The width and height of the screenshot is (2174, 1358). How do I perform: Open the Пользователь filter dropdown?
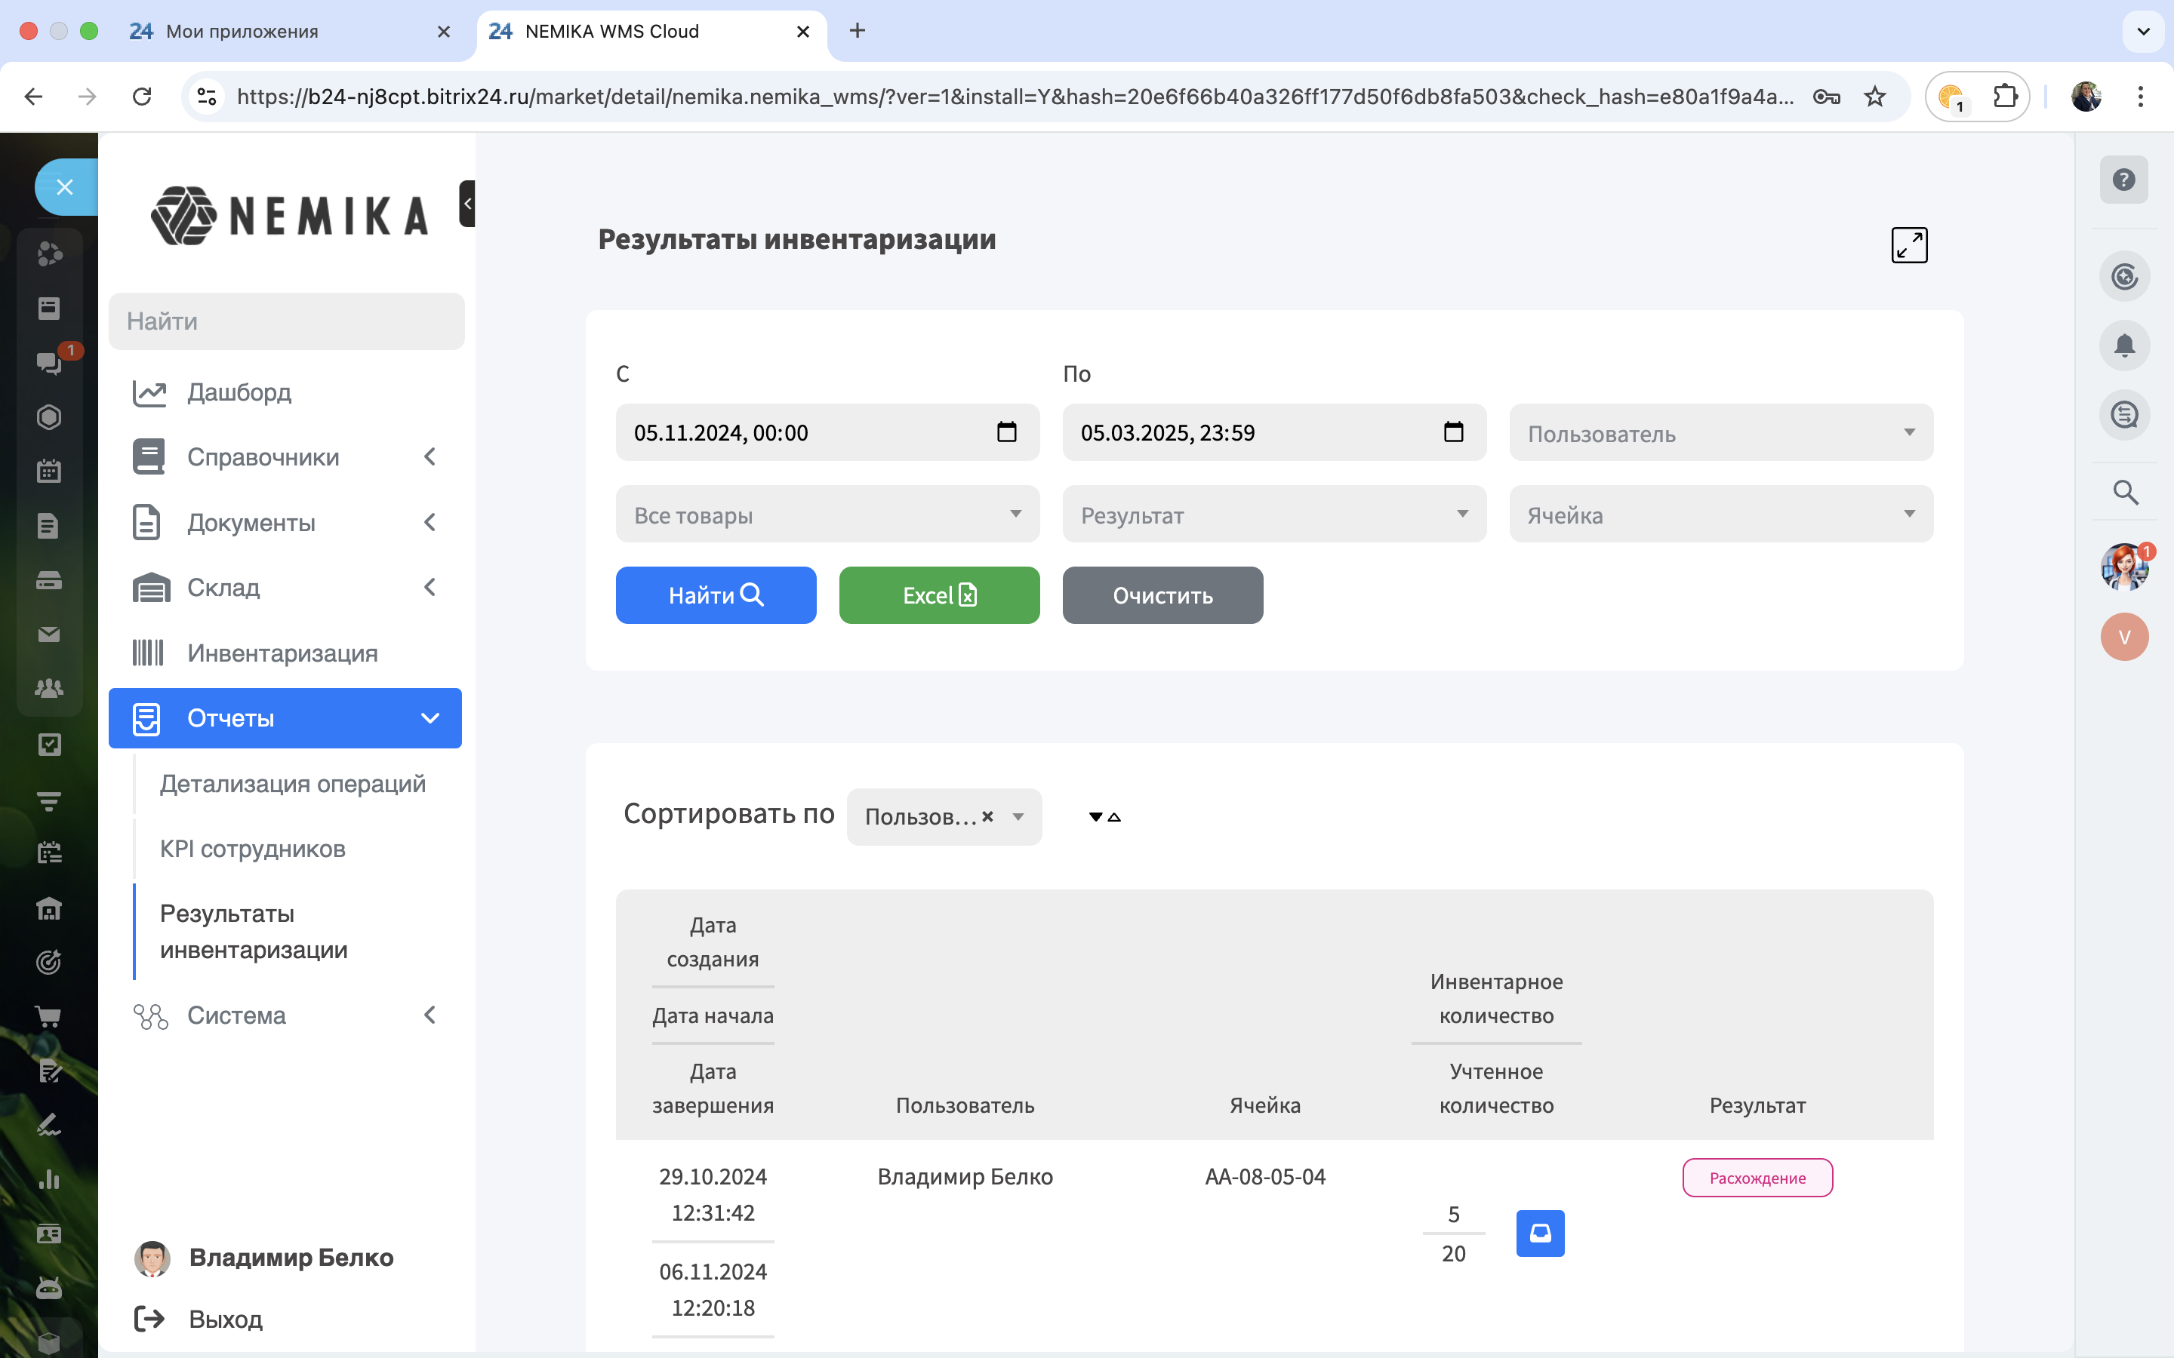[x=1720, y=433]
